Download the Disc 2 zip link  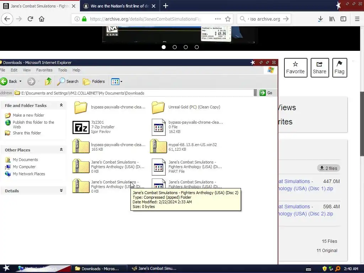306,210
